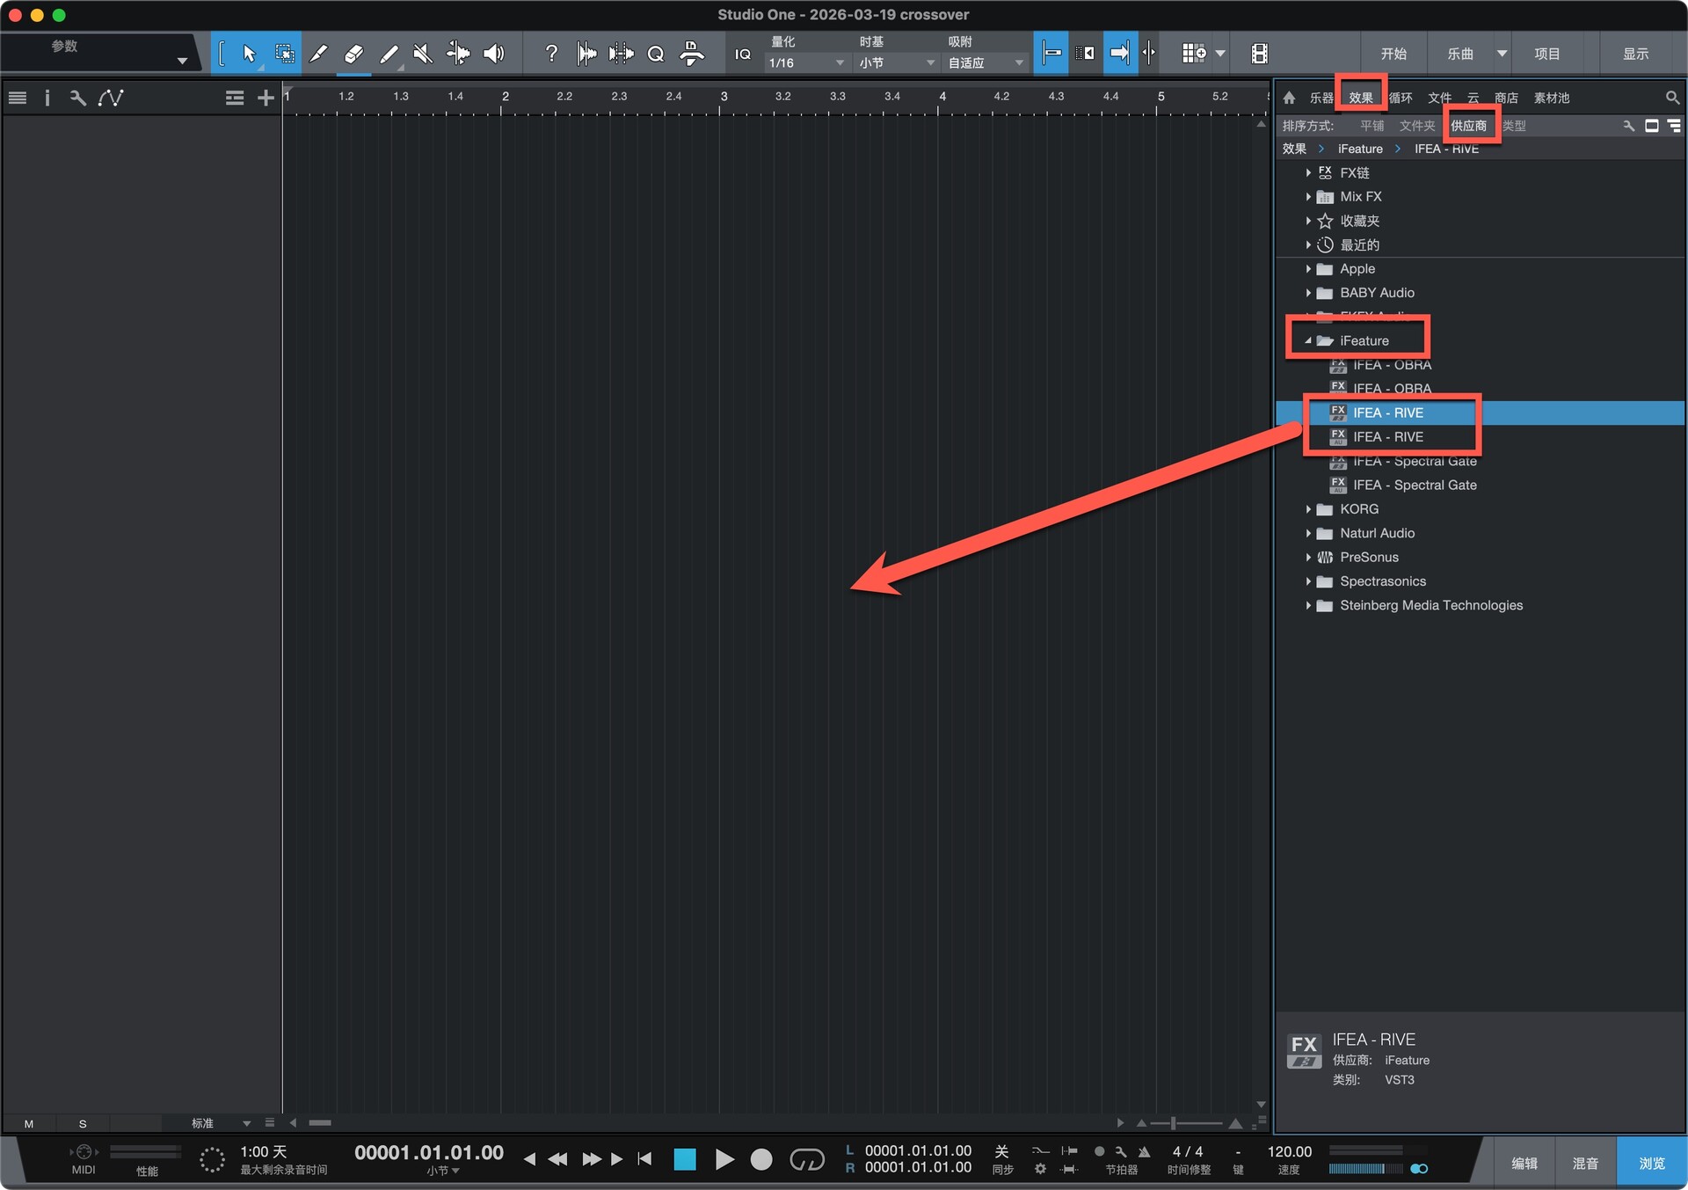The height and width of the screenshot is (1190, 1688).
Task: Toggle the loop playback button
Action: tap(806, 1159)
